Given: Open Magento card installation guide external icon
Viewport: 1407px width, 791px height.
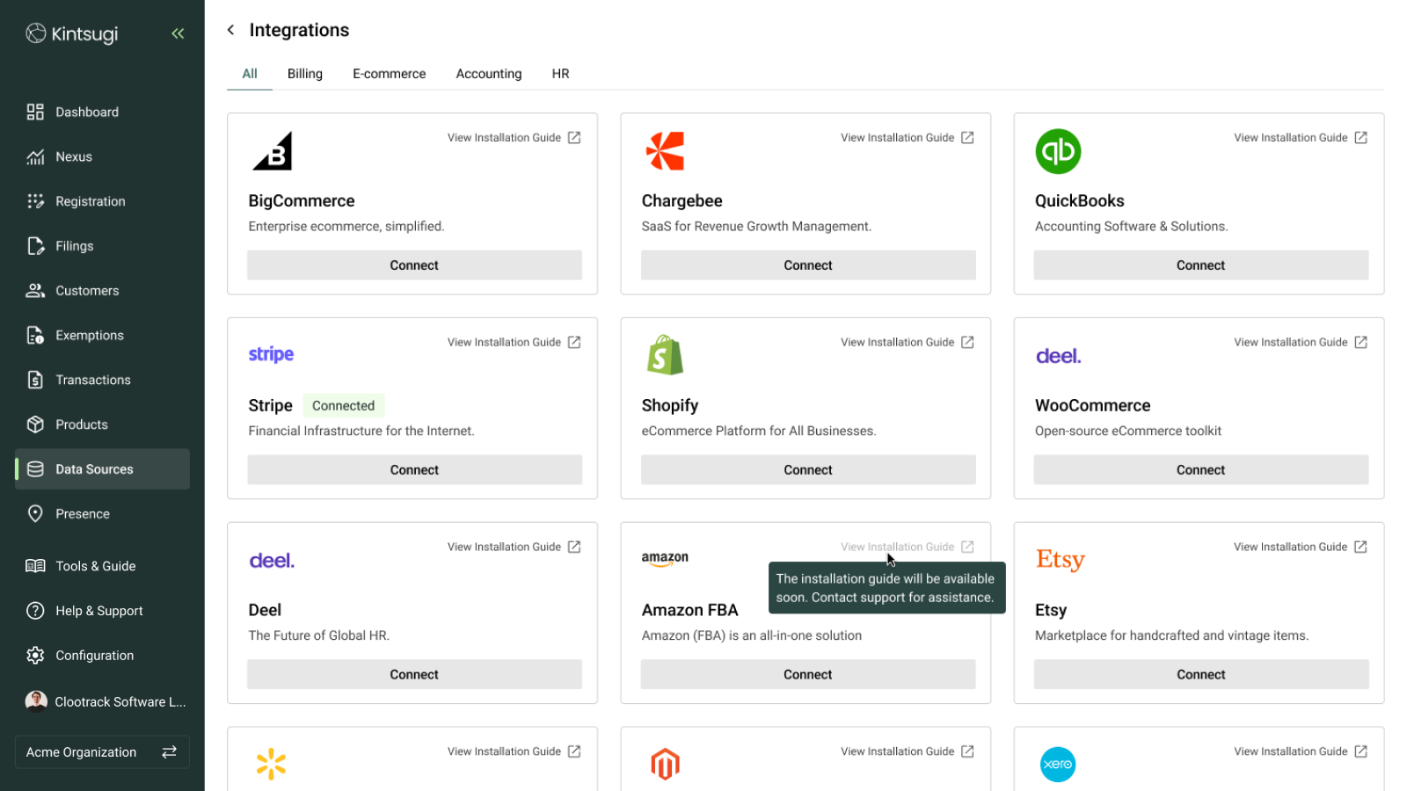Looking at the screenshot, I should [x=967, y=751].
